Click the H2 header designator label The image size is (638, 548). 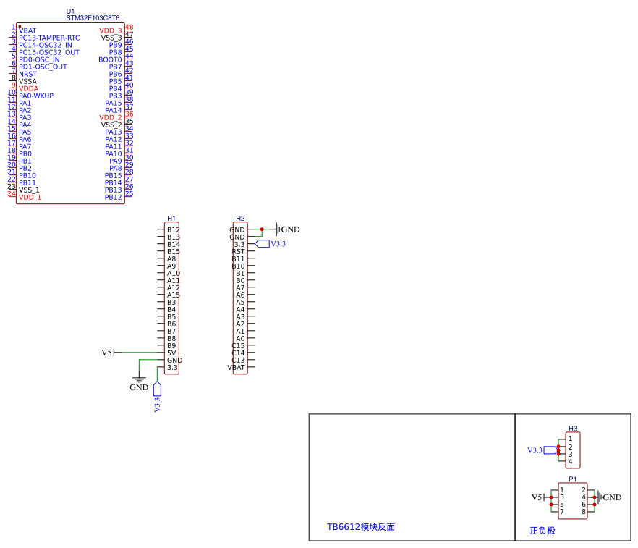point(240,218)
